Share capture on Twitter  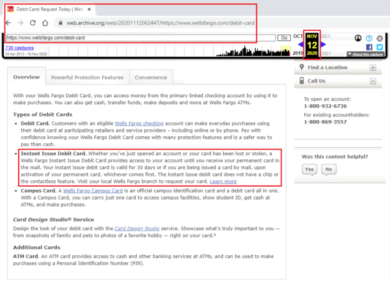[x=380, y=47]
